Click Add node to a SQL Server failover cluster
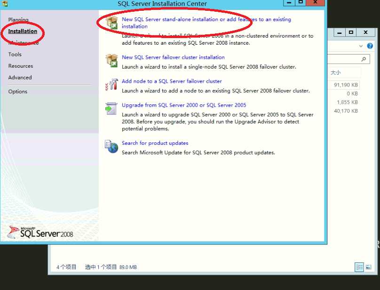380x290 pixels. pyautogui.click(x=172, y=81)
